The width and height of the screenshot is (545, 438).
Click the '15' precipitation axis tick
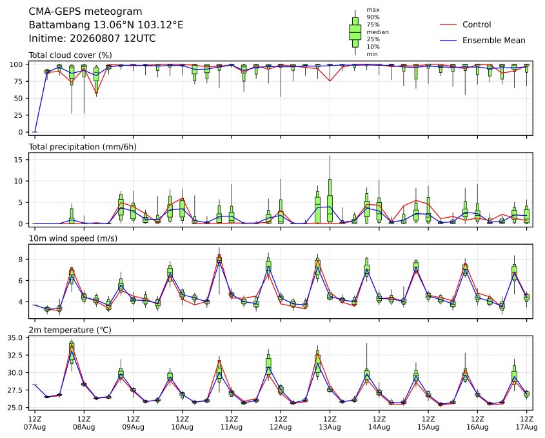point(19,160)
